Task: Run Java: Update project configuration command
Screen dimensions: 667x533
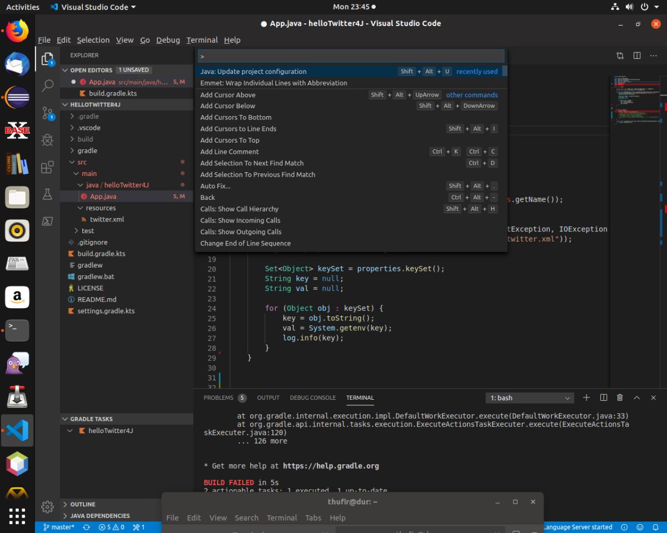Action: pyautogui.click(x=351, y=71)
